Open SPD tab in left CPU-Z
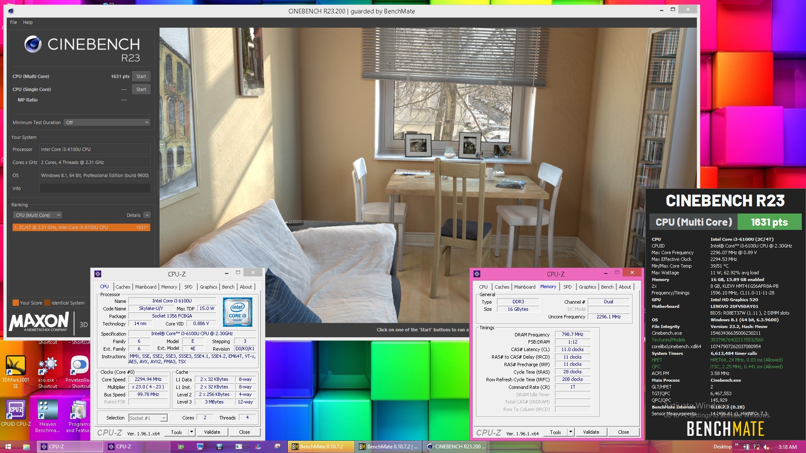The height and width of the screenshot is (453, 806). (188, 287)
